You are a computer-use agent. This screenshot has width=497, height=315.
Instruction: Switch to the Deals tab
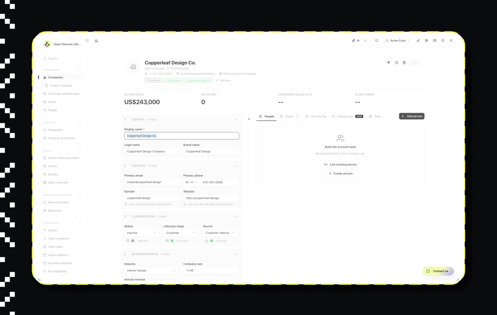click(289, 116)
